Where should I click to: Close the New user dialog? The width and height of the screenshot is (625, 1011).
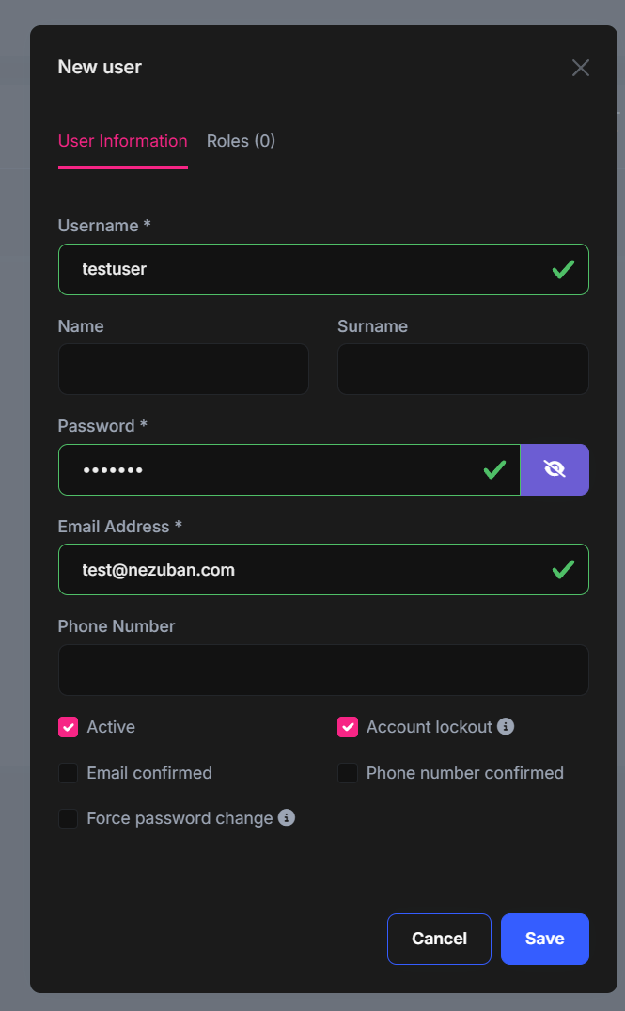(x=581, y=68)
